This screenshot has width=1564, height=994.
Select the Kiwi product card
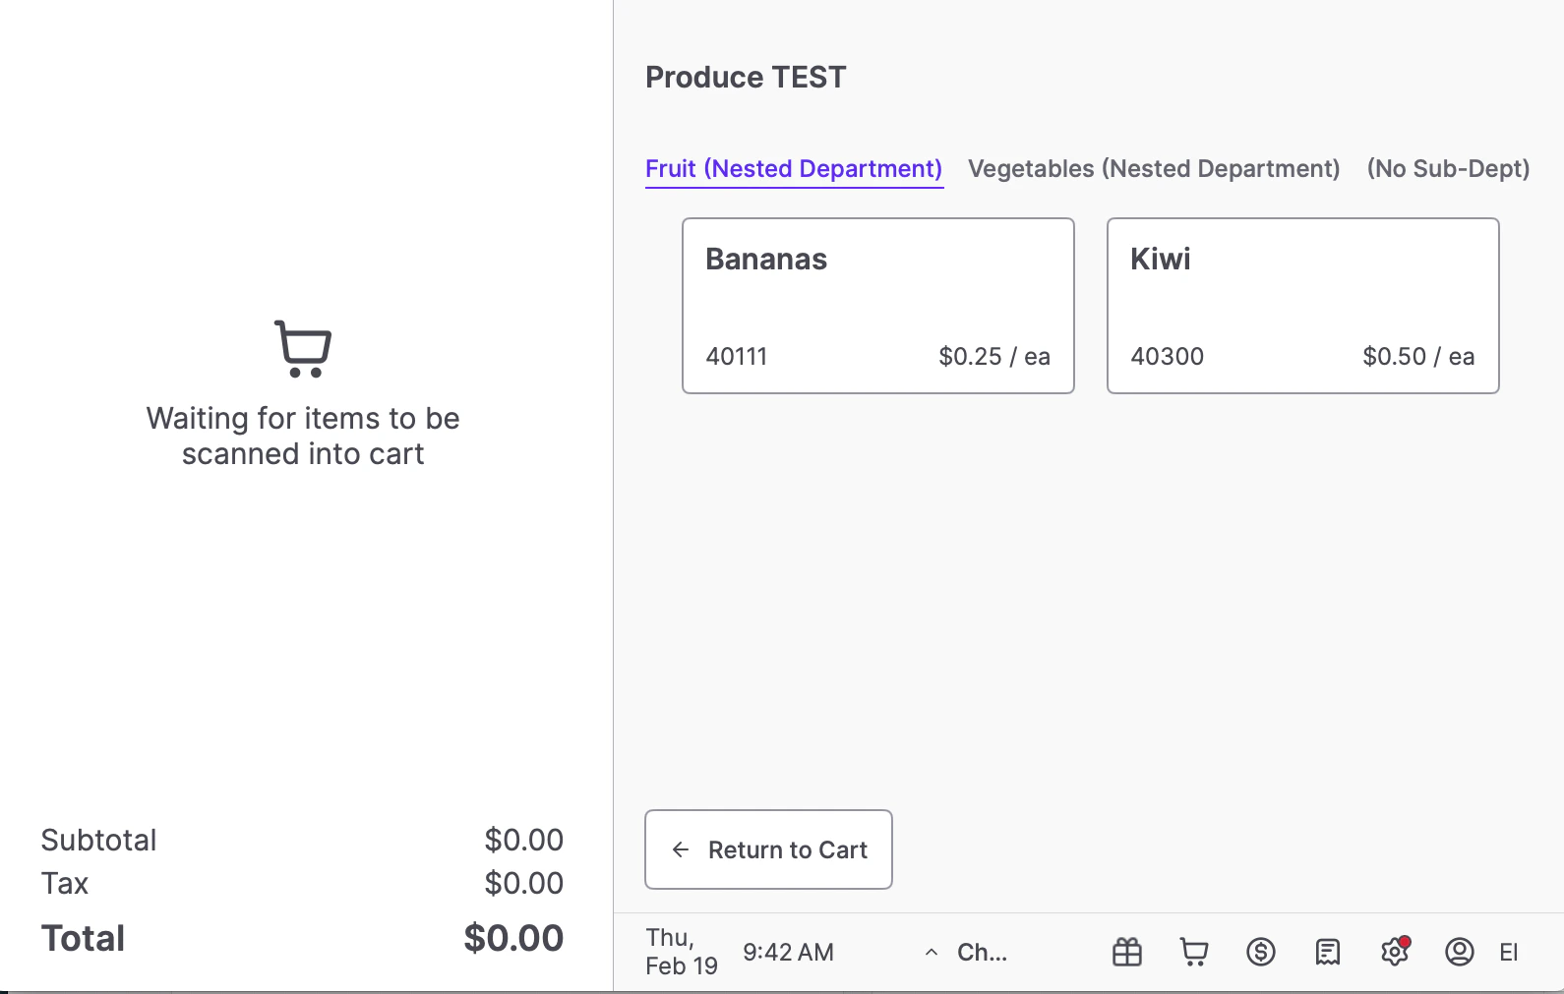1302,306
